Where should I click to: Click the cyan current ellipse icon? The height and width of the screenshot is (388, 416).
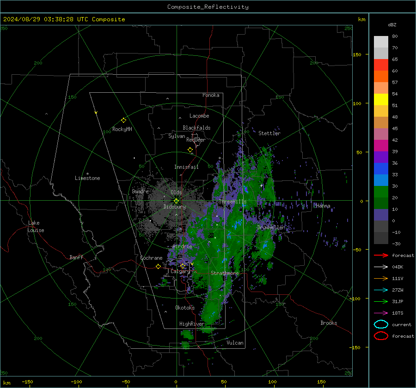tap(381, 324)
